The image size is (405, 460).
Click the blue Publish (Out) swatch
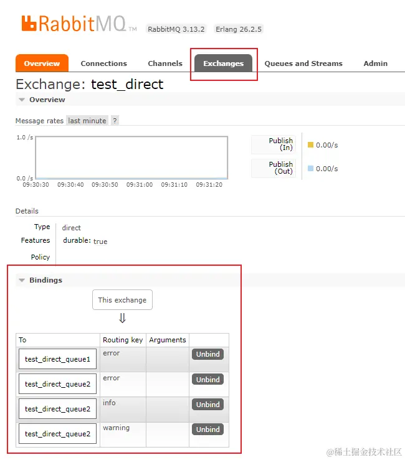click(310, 169)
